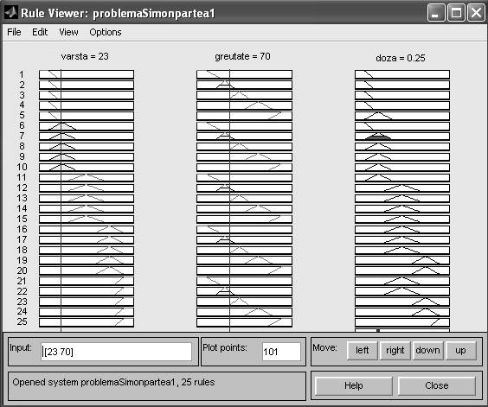Click the Move down button
488x407 pixels.
point(427,351)
